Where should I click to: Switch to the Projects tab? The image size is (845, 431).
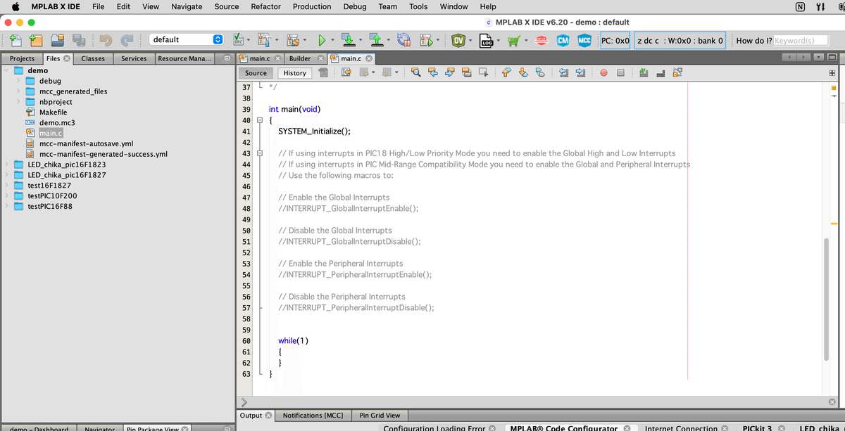tap(22, 58)
